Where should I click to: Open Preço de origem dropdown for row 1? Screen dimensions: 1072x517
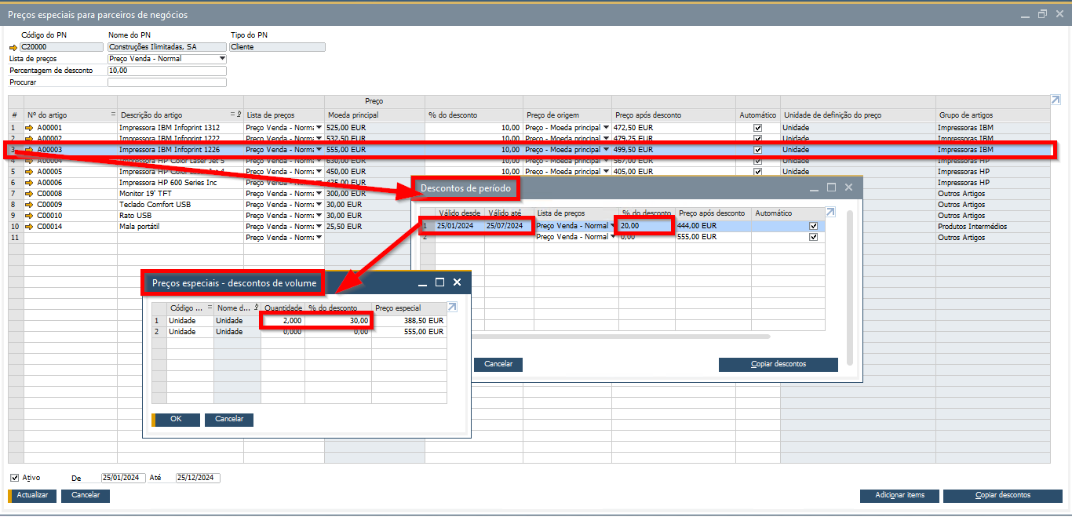coord(606,128)
